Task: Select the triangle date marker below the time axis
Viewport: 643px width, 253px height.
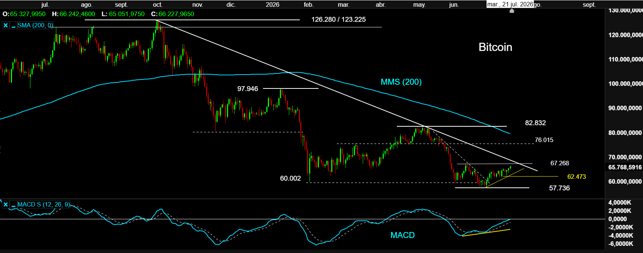Action: point(512,10)
